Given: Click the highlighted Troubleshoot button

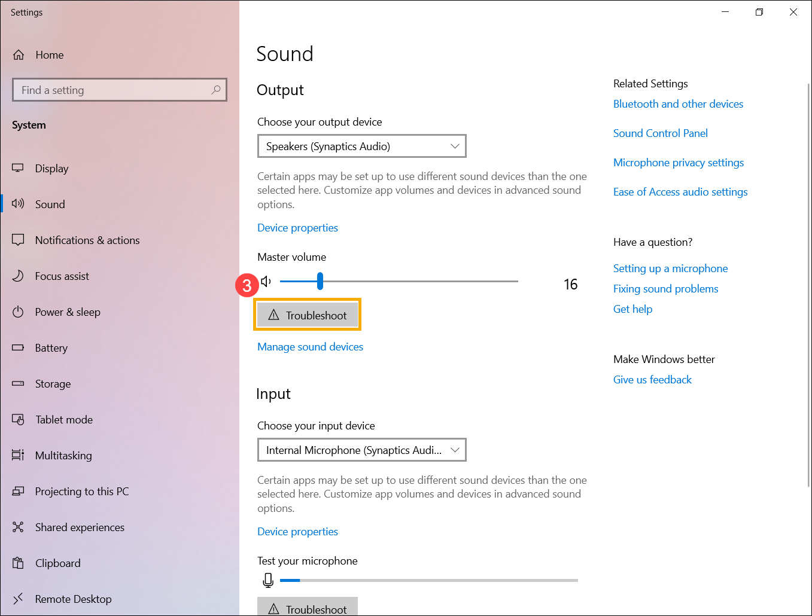Looking at the screenshot, I should [307, 315].
